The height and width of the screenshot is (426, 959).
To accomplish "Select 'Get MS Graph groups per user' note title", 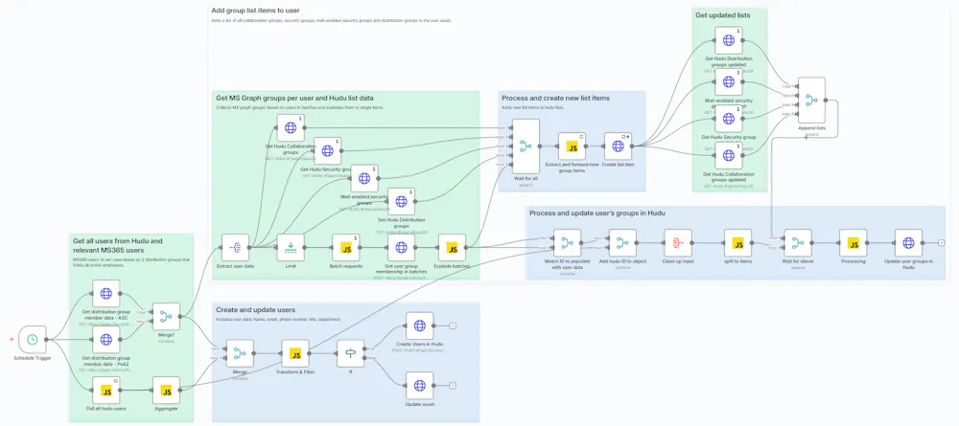I will tap(294, 98).
